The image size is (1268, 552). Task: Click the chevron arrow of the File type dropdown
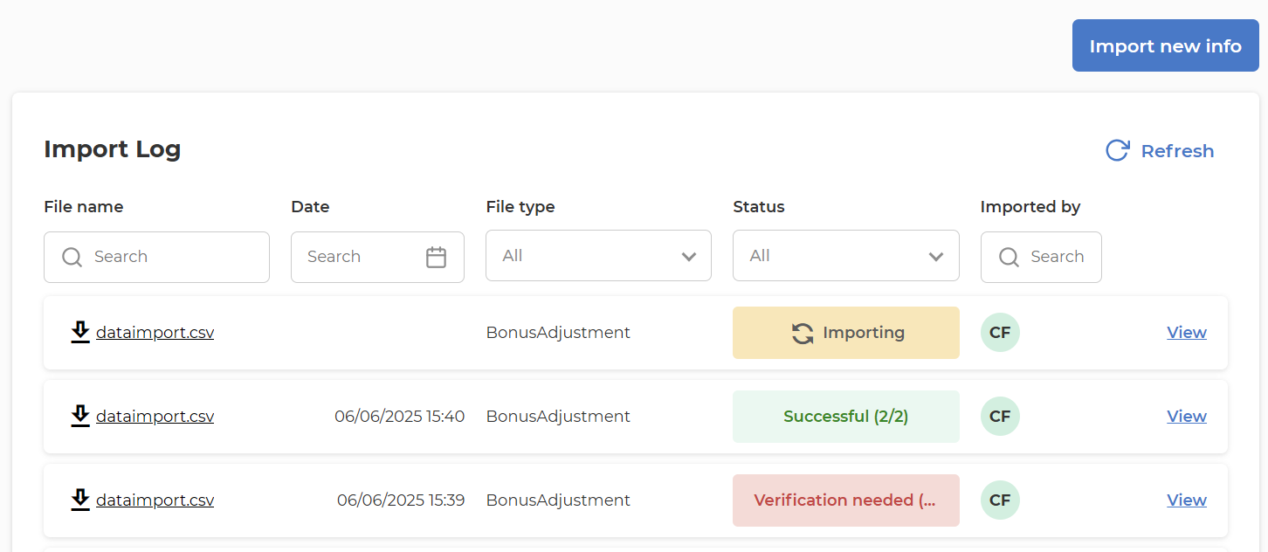(689, 257)
